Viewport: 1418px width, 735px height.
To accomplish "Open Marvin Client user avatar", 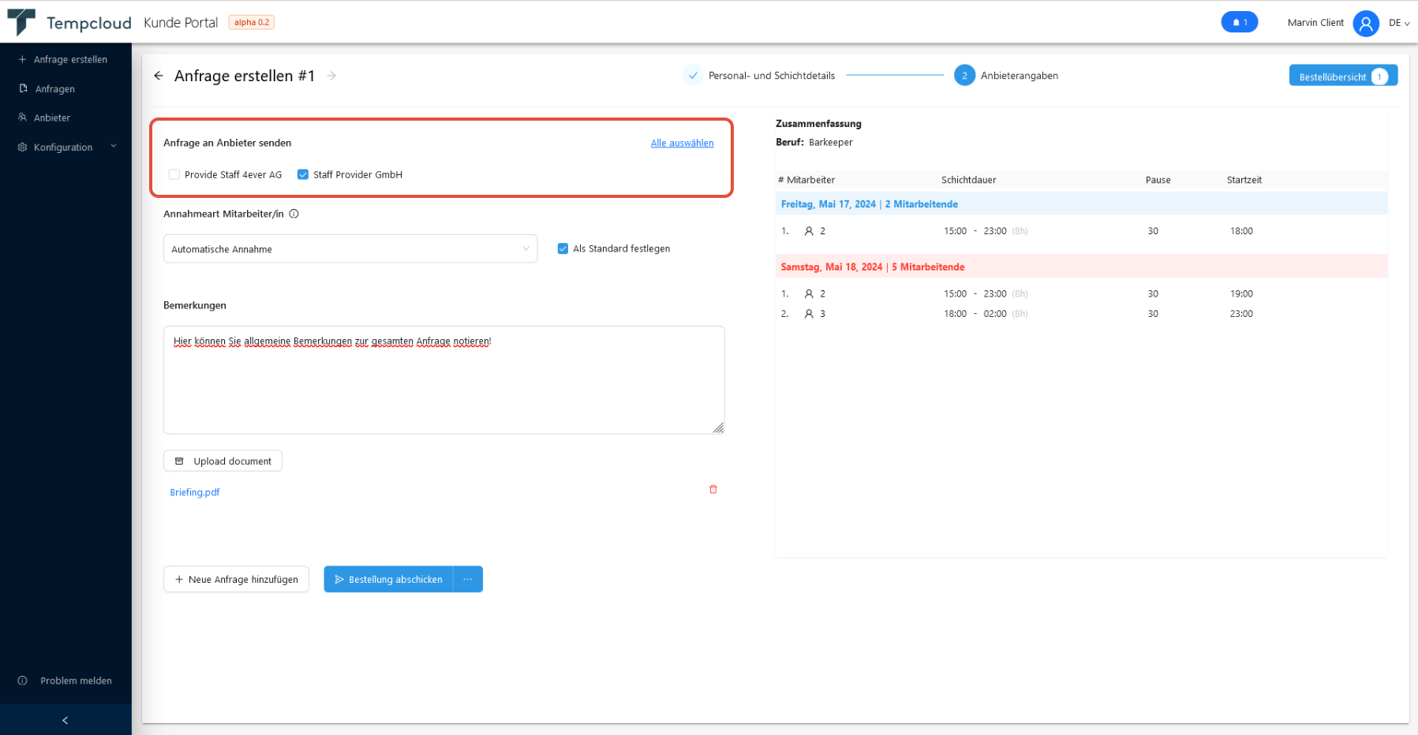I will pyautogui.click(x=1365, y=23).
